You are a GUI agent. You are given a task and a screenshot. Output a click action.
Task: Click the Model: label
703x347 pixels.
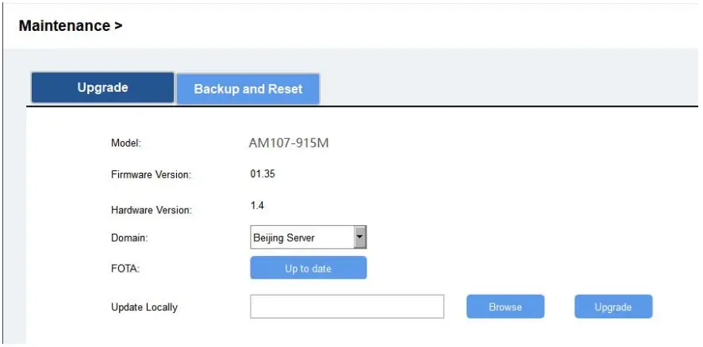coord(126,143)
